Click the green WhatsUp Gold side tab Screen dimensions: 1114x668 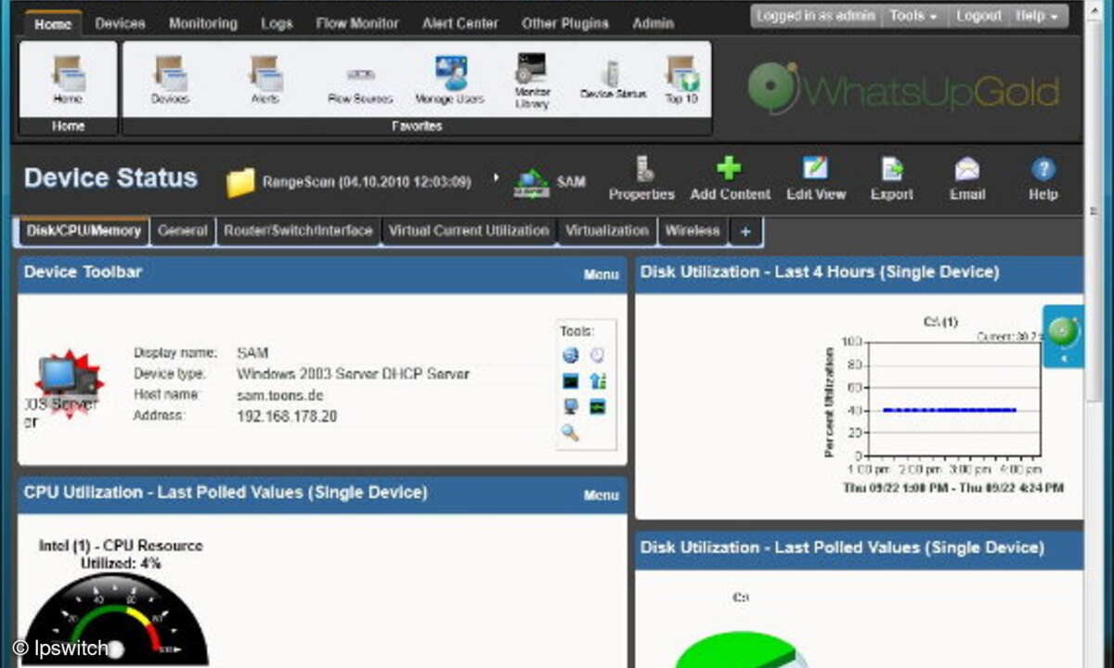1063,336
